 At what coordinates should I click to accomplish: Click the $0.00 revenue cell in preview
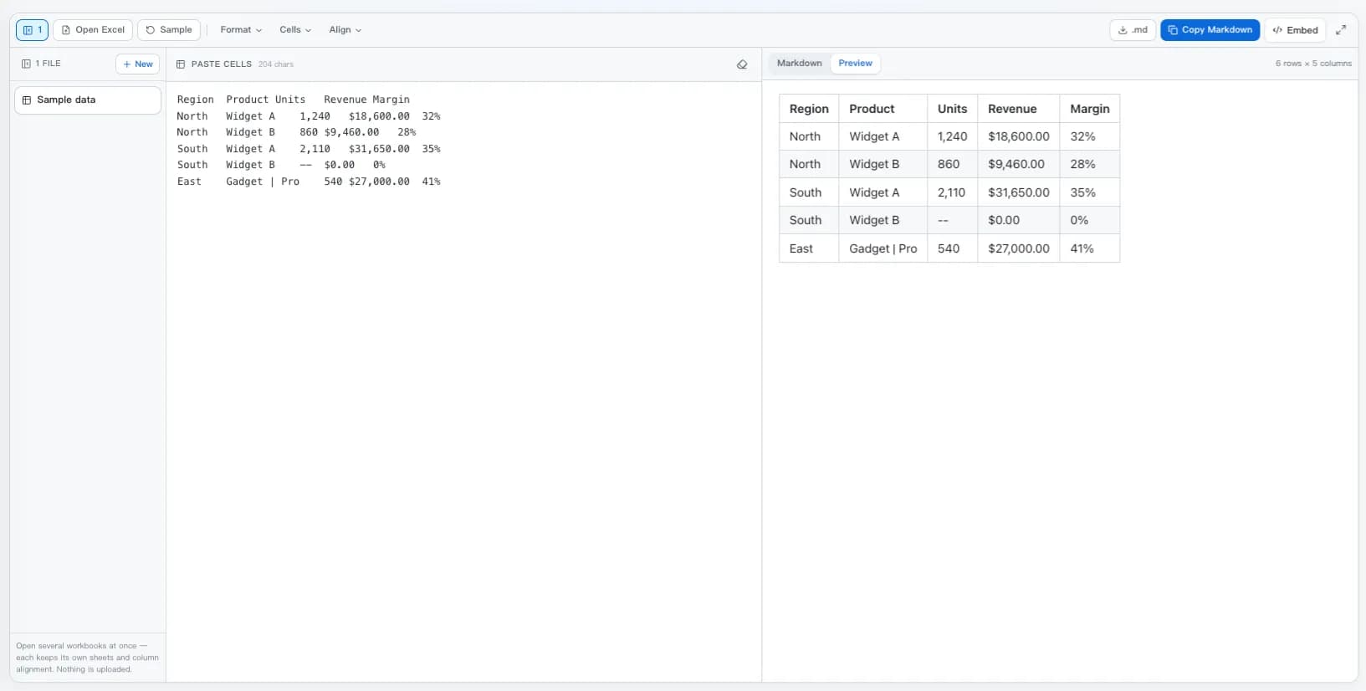coord(1018,220)
